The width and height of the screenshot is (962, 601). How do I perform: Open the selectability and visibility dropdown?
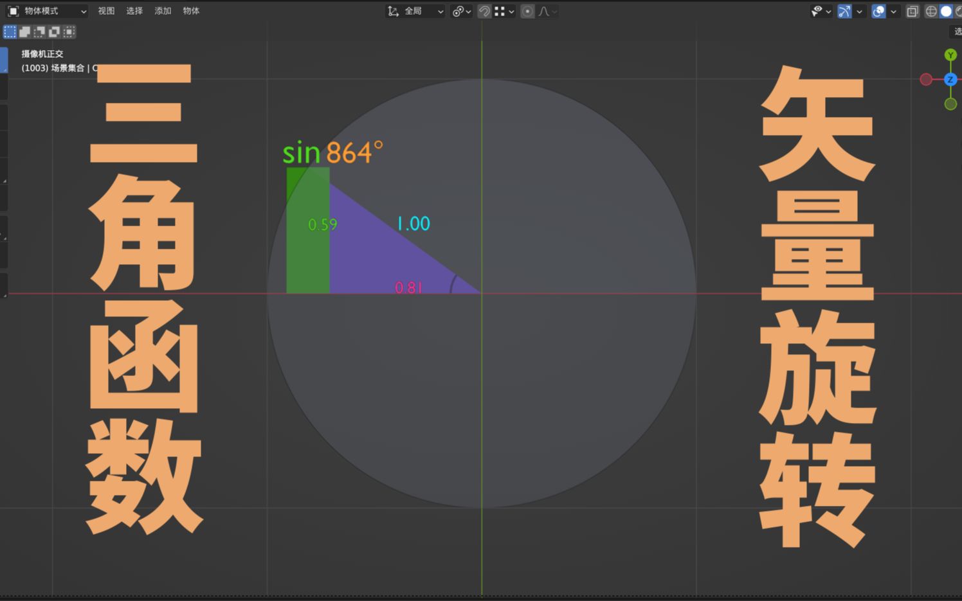click(821, 11)
